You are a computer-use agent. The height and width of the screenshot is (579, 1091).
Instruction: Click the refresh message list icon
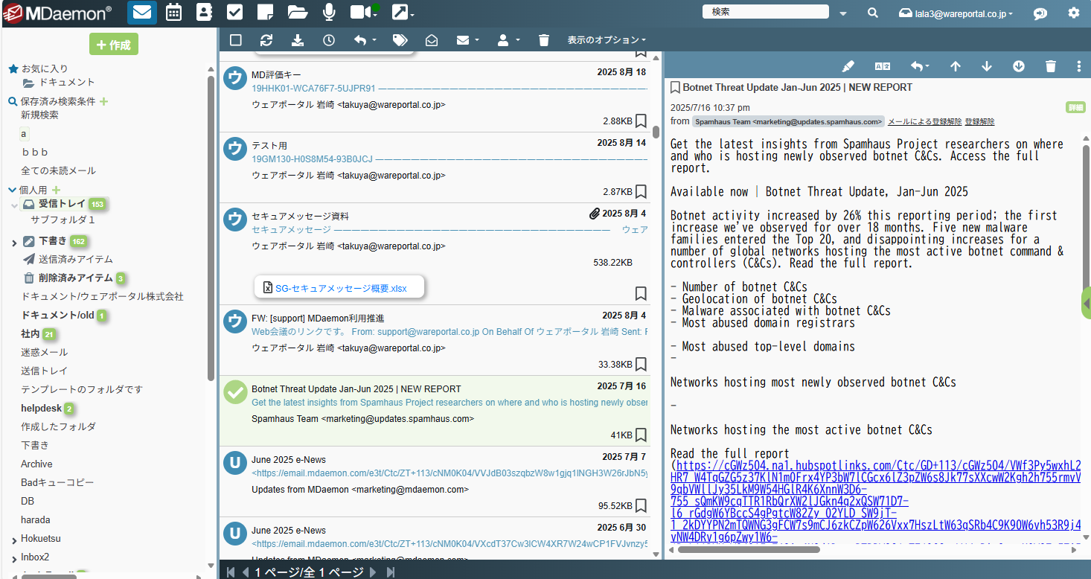point(266,40)
